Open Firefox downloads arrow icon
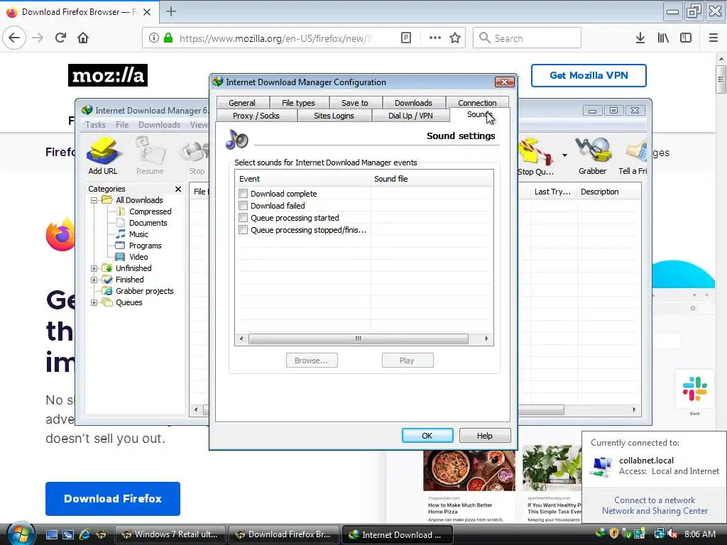The width and height of the screenshot is (727, 545). click(x=640, y=38)
